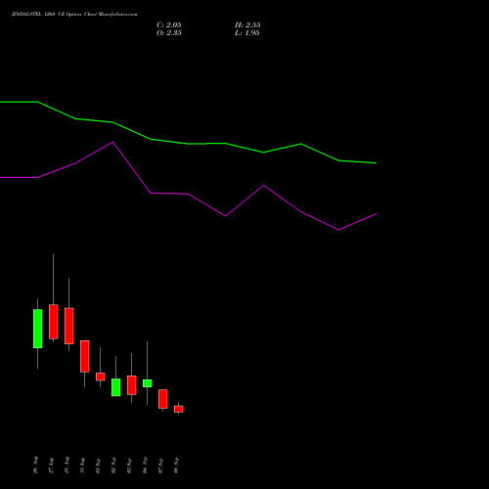Screen dimensions: 489x489
Task: Click the red candle for 07 Sep
Action: (163, 399)
